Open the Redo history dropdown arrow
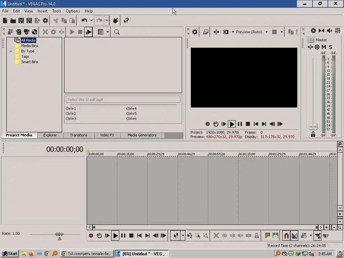Image resolution: width=344 pixels, height=258 pixels. point(106,20)
